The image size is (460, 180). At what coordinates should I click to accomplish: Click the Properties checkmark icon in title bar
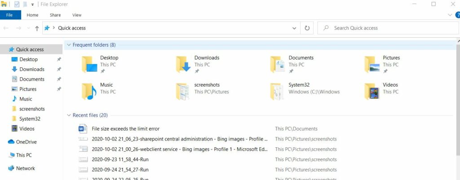(17, 4)
